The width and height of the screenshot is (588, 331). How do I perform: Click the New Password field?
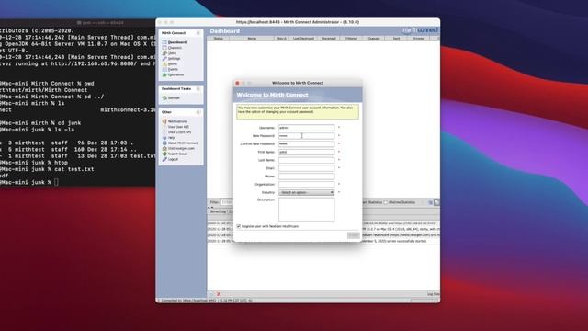click(x=306, y=136)
